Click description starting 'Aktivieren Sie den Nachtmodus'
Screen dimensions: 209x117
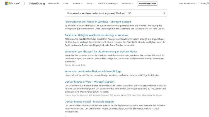point(115,42)
